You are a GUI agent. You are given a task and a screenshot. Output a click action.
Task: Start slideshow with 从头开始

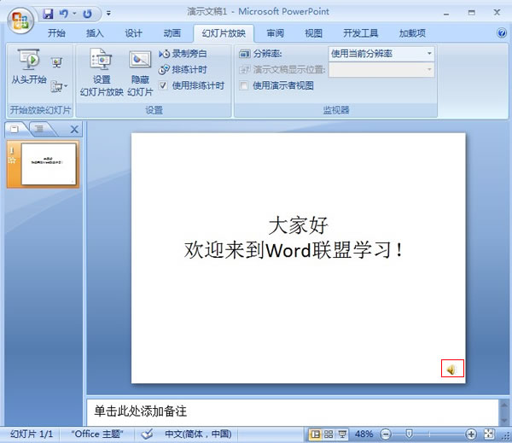(29, 67)
